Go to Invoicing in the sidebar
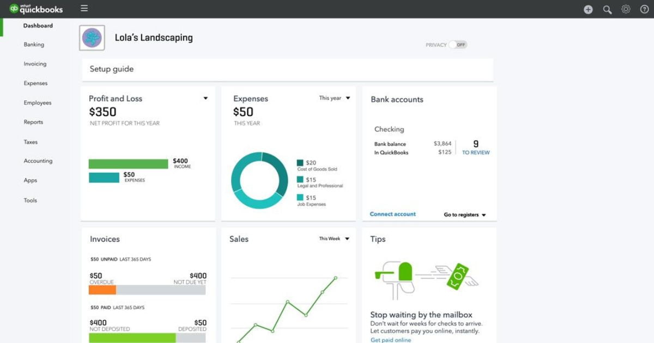This screenshot has width=654, height=343. (x=35, y=64)
